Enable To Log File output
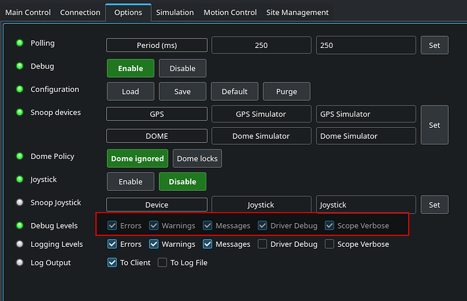Screen dimensions: 467x301 coord(162,262)
